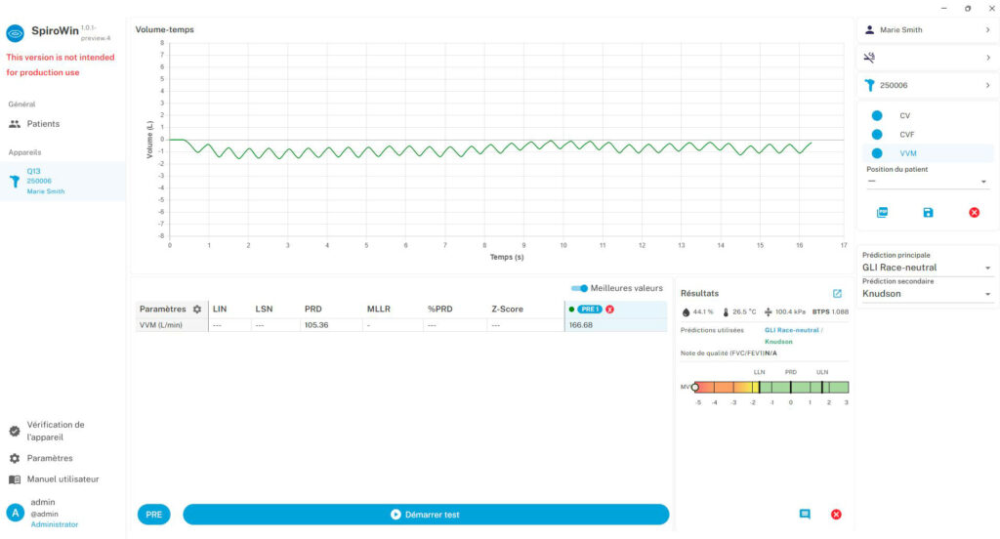The height and width of the screenshot is (539, 1000).
Task: Click the spirometer icon beside 250006
Action: coord(869,85)
